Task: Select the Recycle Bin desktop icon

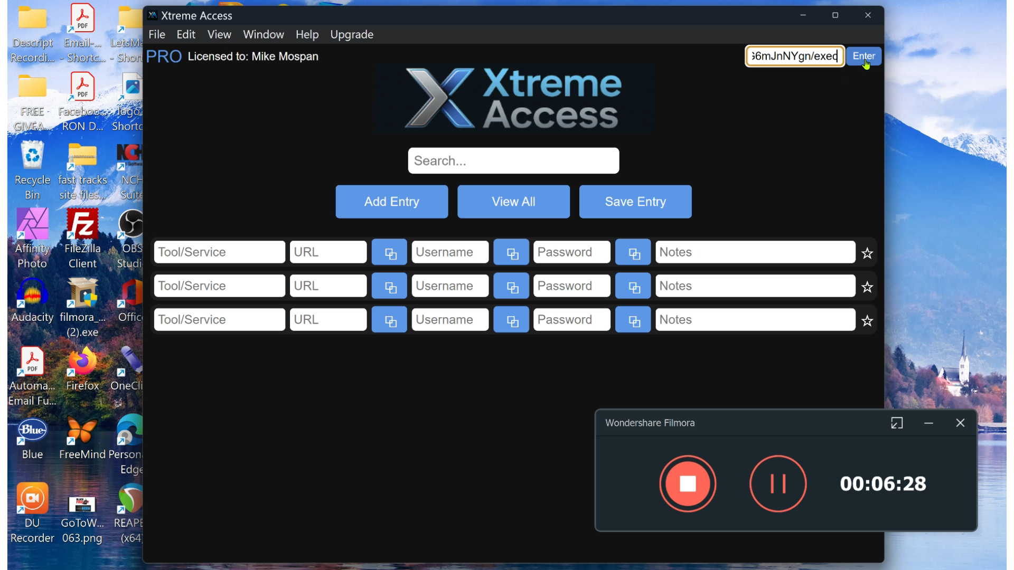Action: pos(32,170)
